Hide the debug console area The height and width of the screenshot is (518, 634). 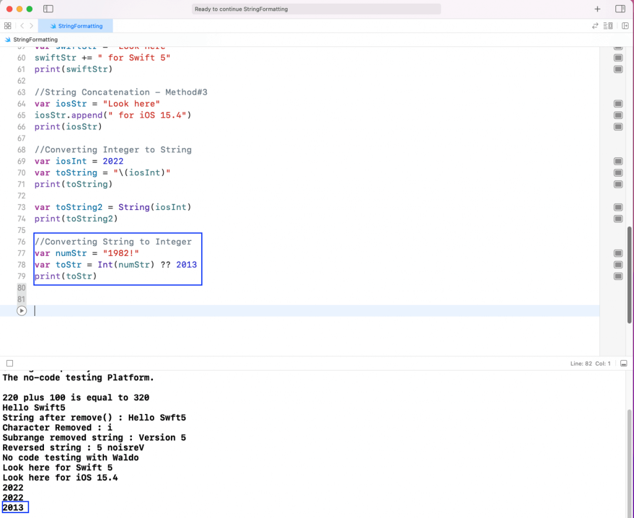click(x=624, y=364)
